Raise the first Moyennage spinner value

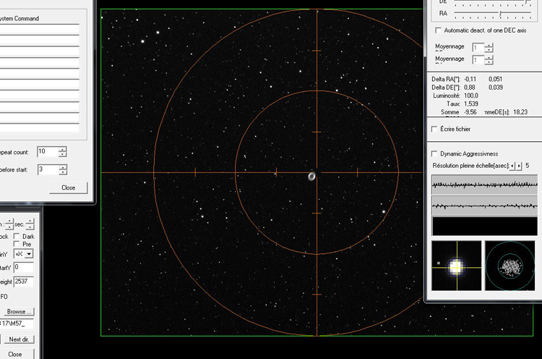[489, 46]
